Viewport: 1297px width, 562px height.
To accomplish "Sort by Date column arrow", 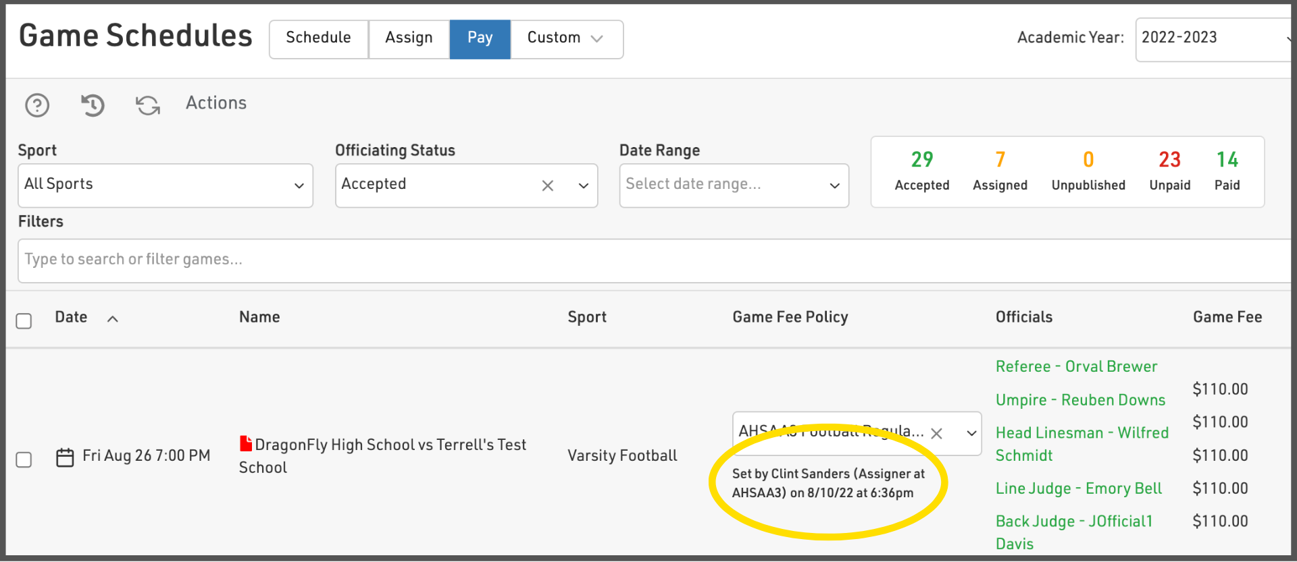I will point(113,319).
